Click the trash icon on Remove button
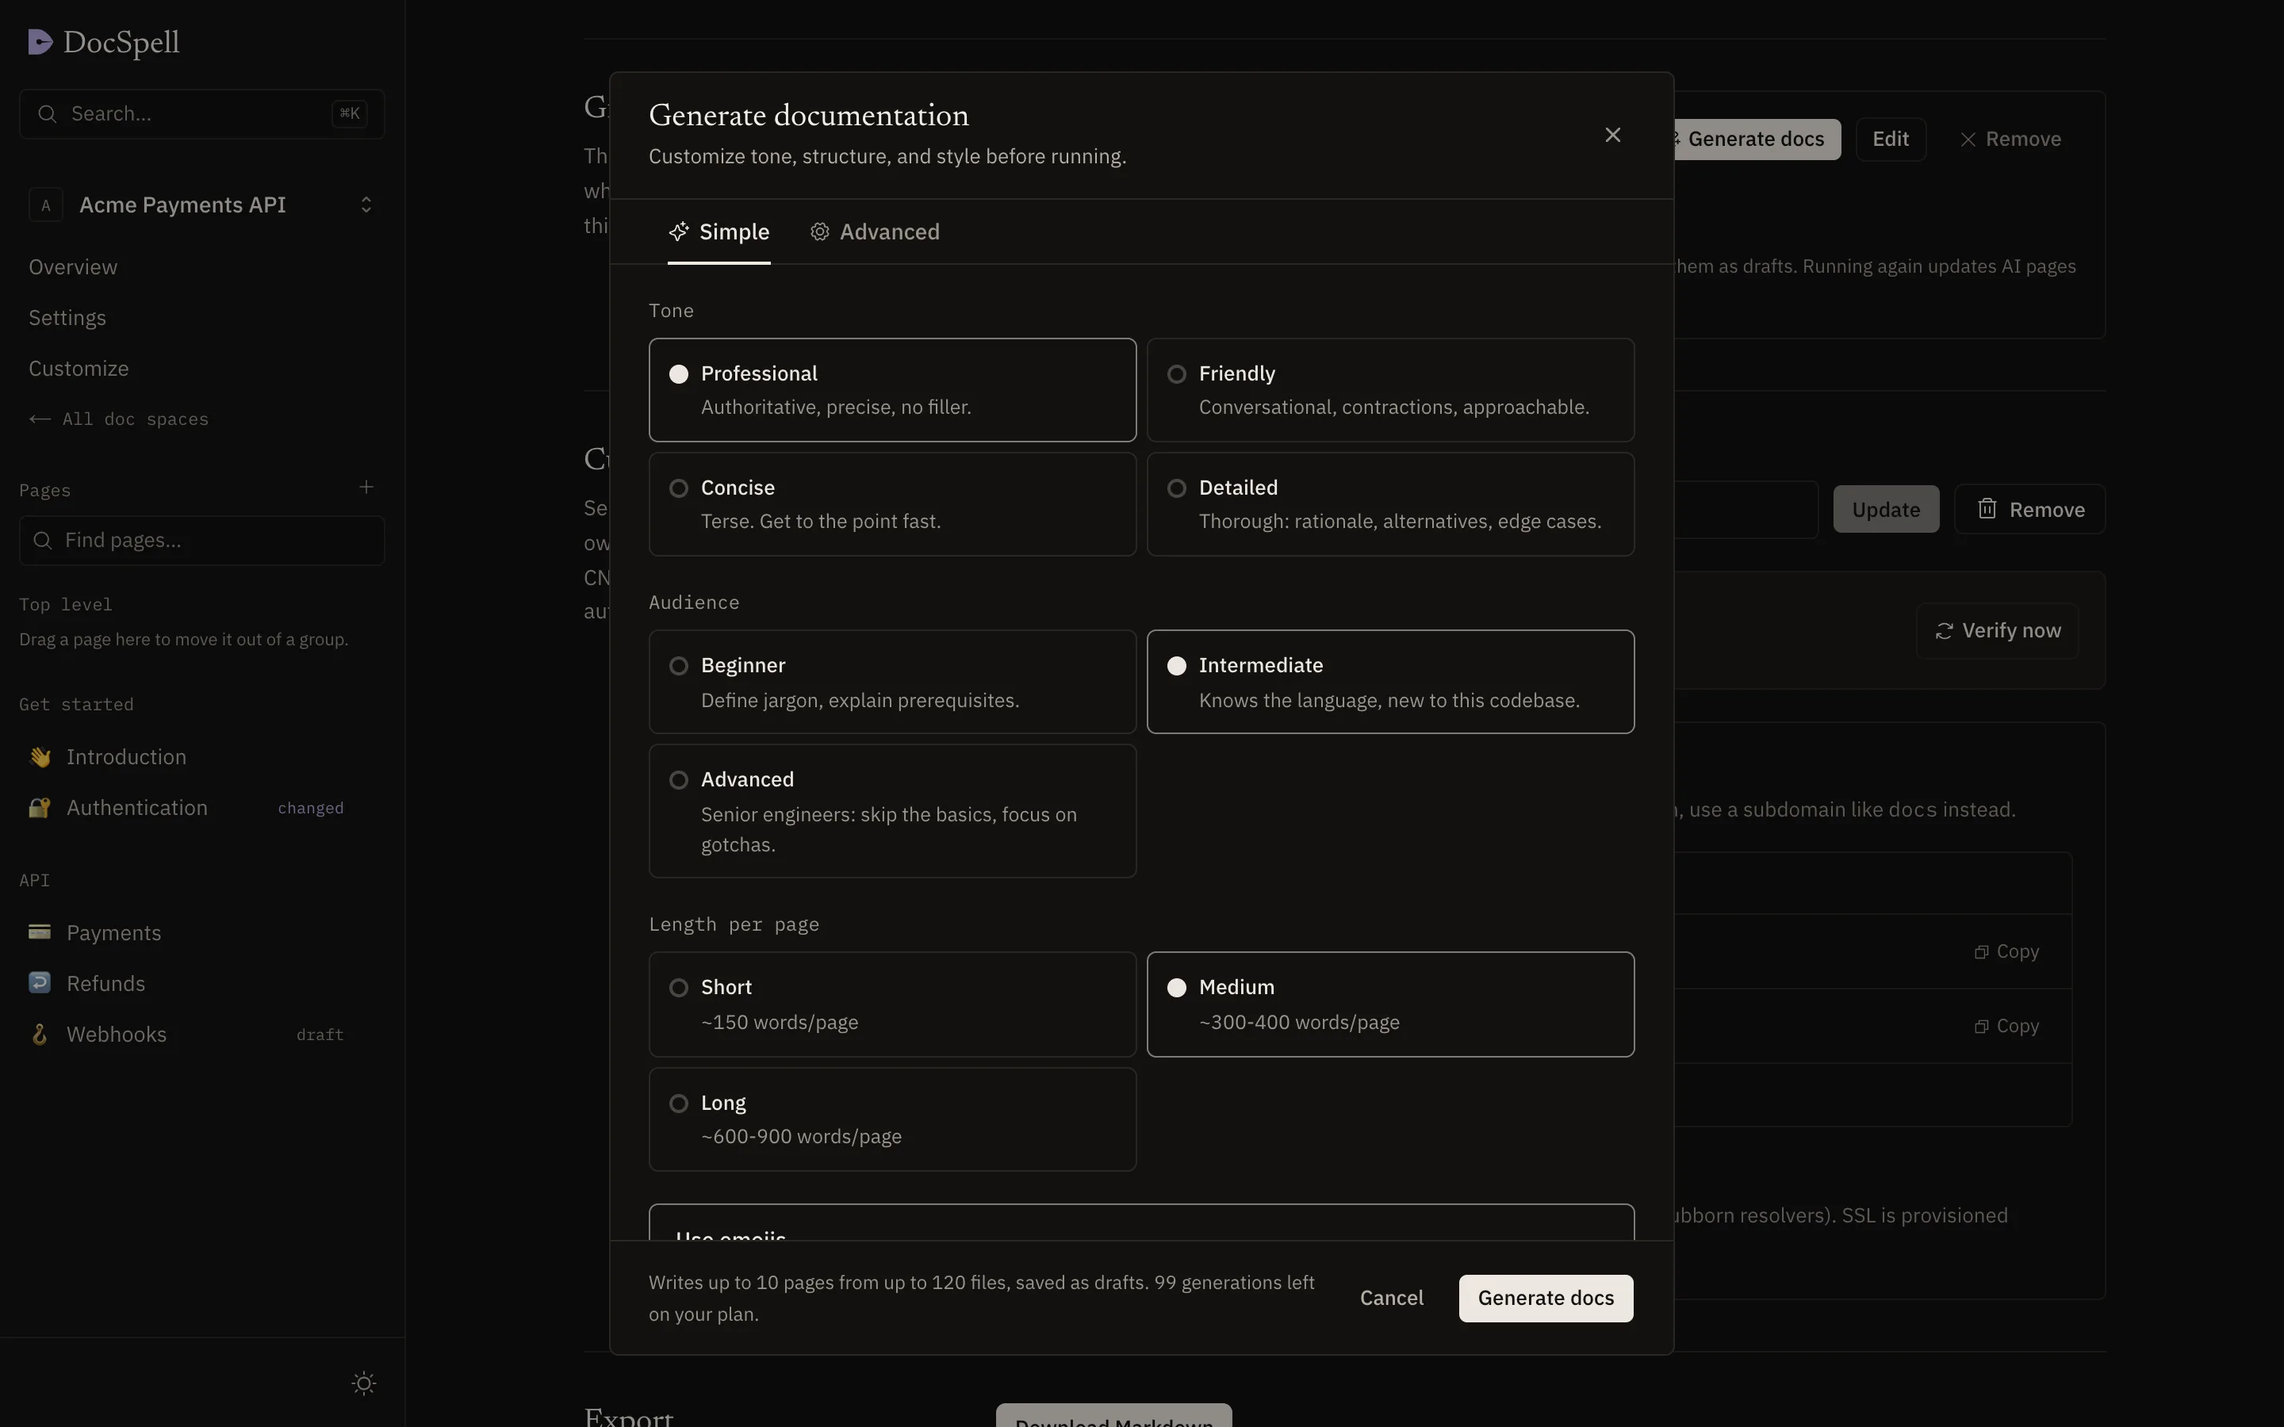This screenshot has height=1427, width=2284. tap(1987, 509)
